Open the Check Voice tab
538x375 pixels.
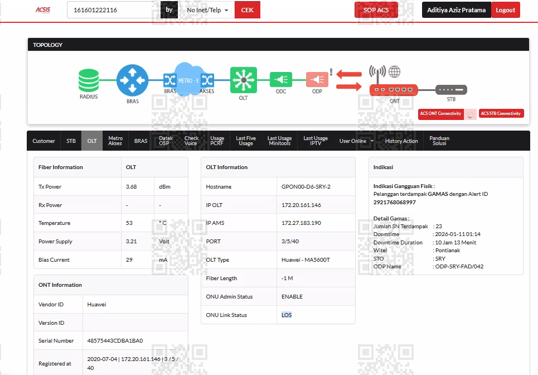[191, 141]
